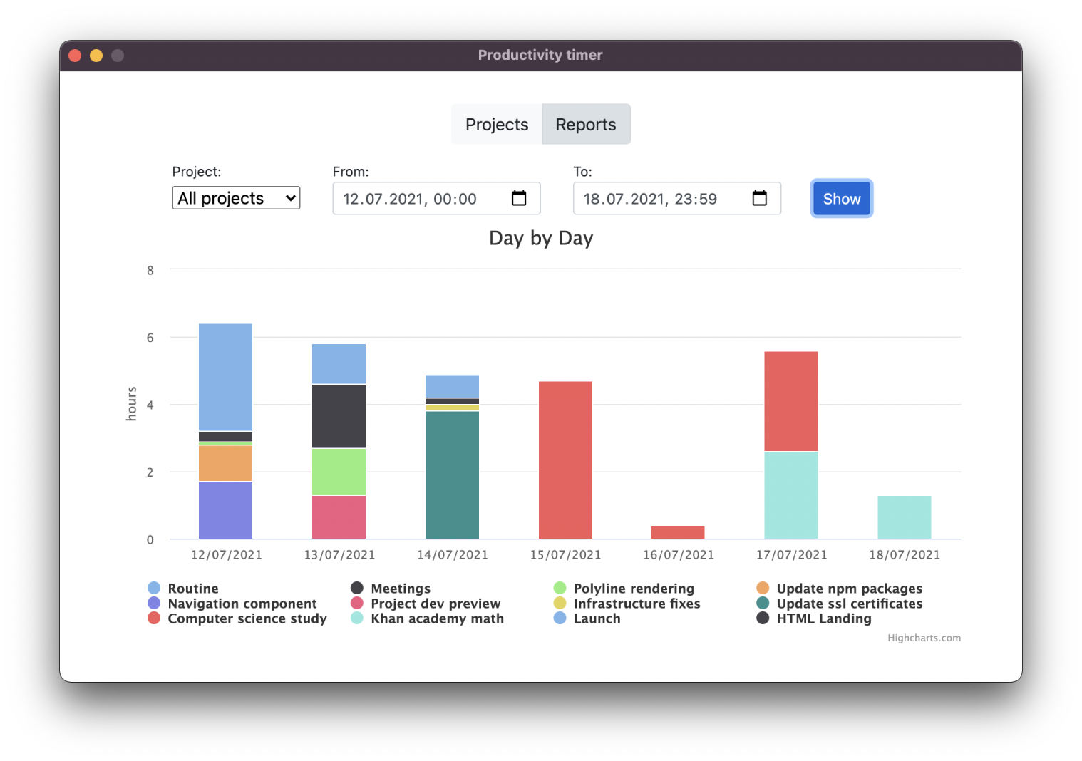Hide Khan academy math legend series

pos(436,618)
